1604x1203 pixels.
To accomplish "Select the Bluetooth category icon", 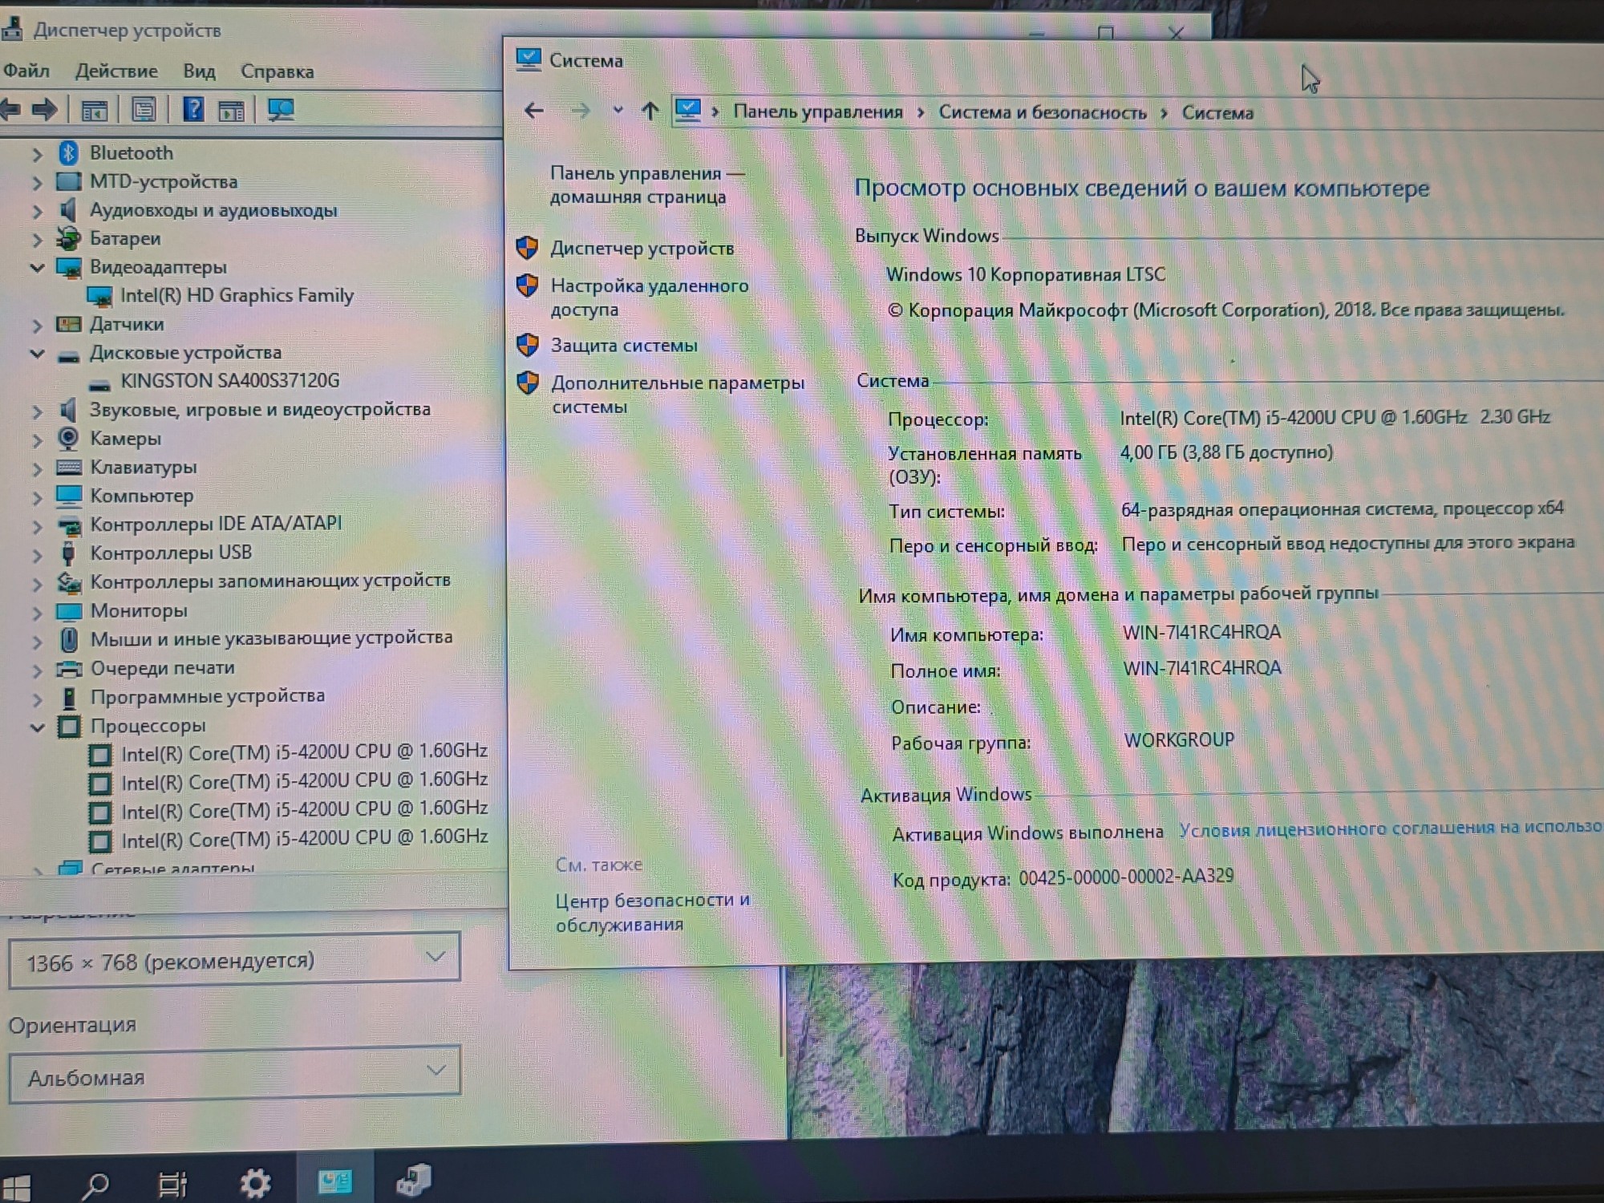I will (x=69, y=152).
